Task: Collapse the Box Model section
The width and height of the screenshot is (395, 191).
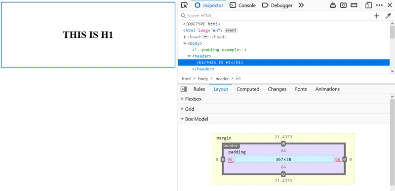Action: [x=283, y=119]
